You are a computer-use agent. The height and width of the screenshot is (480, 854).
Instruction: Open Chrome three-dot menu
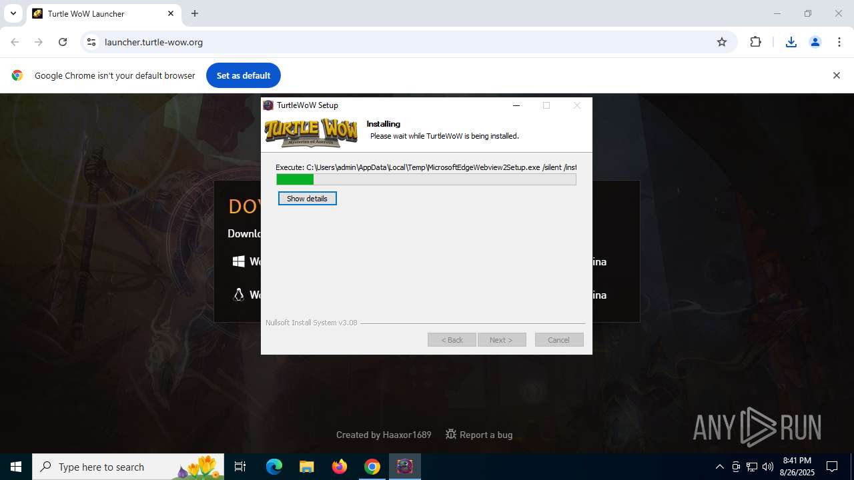tap(839, 42)
